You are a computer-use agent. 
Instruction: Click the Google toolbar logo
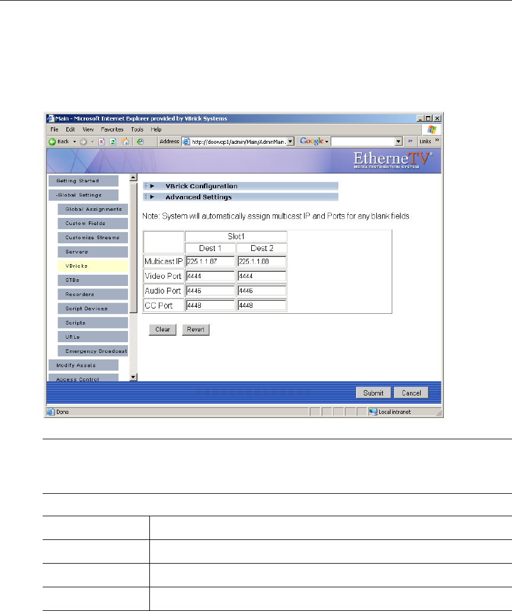(312, 141)
